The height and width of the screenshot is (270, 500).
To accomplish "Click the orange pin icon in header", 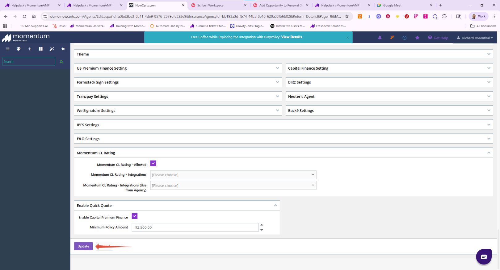I will click(x=392, y=38).
